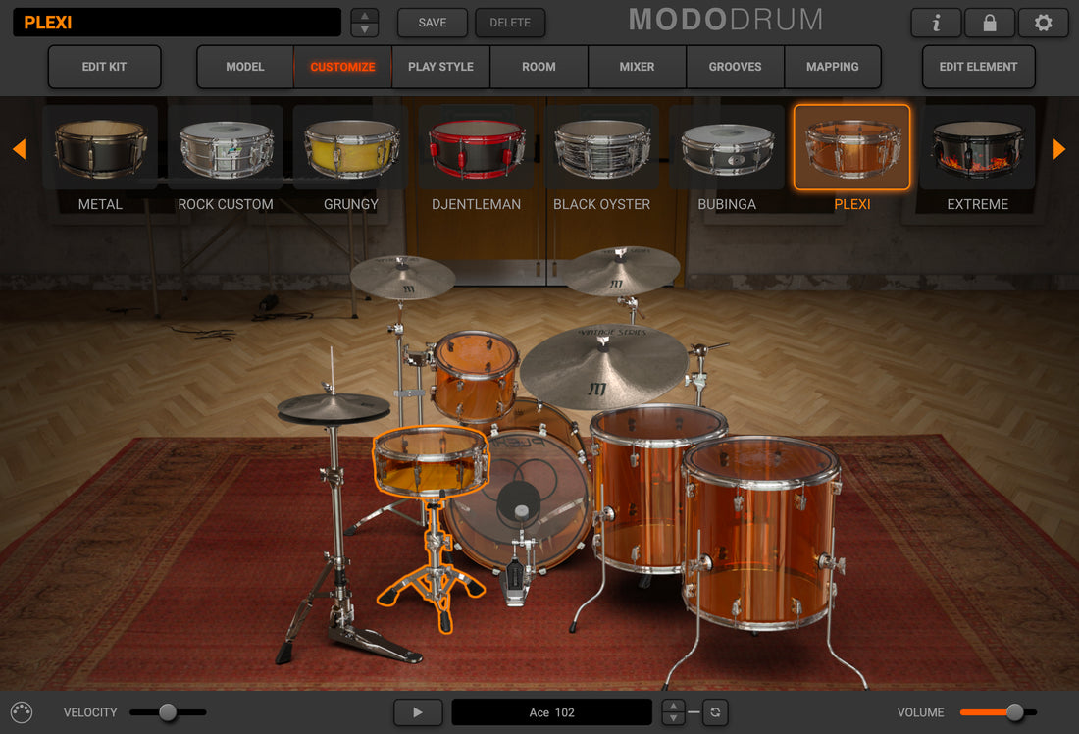Step groove selection up
Viewport: 1079px width, 734px height.
(x=673, y=706)
